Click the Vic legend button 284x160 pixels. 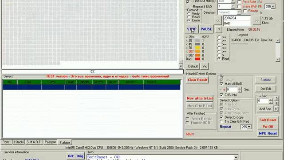click(205, 66)
